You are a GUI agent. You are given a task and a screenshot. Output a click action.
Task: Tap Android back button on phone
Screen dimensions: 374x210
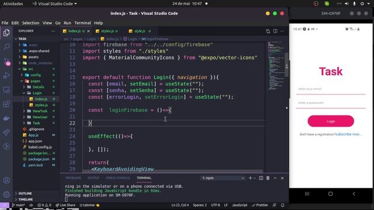(x=354, y=194)
